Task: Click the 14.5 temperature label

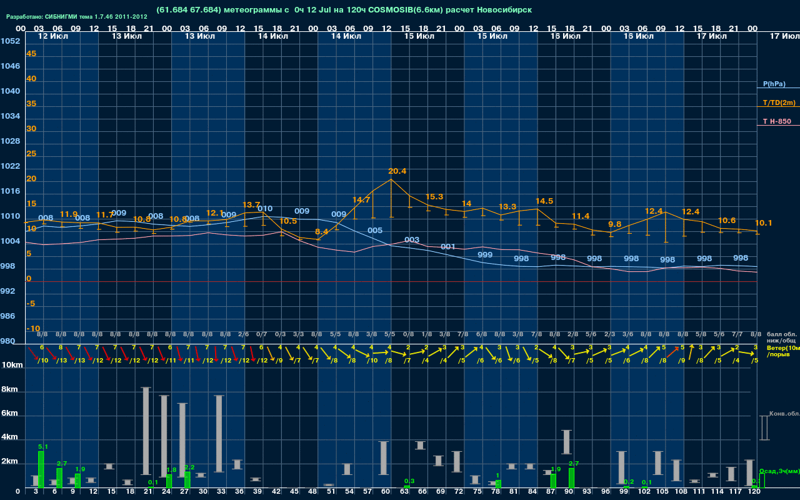Action: click(544, 201)
